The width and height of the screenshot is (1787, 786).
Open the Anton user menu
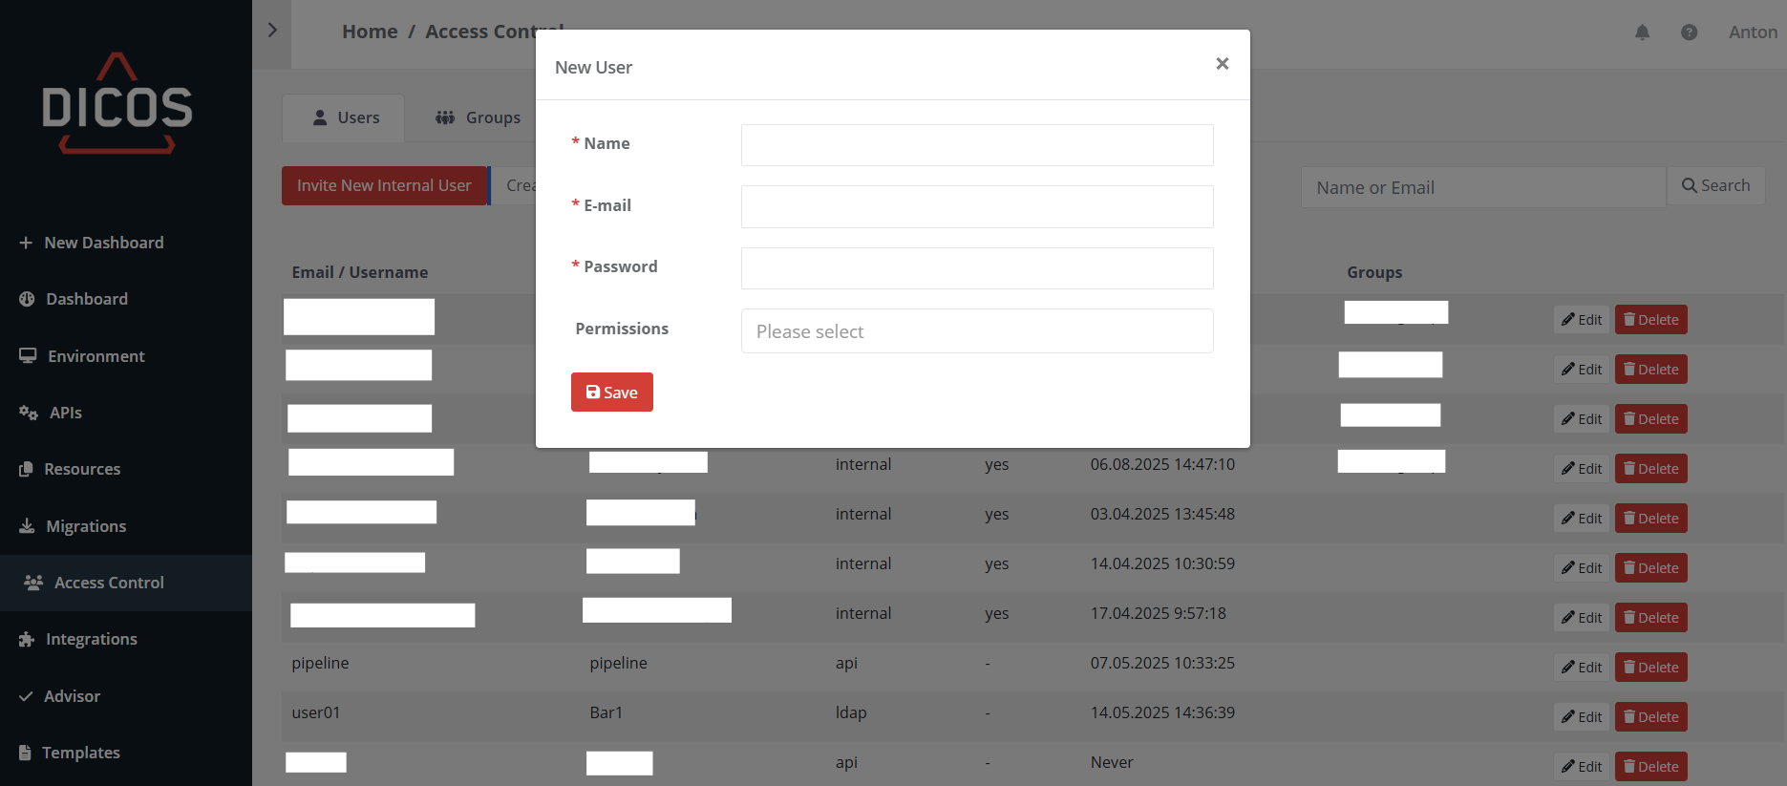(1753, 32)
